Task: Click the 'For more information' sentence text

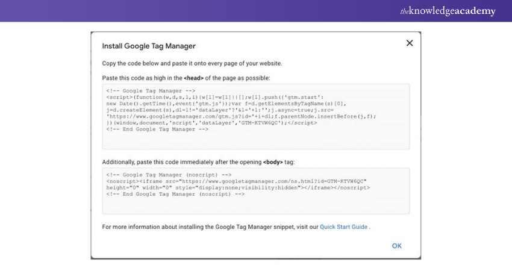Action: click(x=210, y=227)
